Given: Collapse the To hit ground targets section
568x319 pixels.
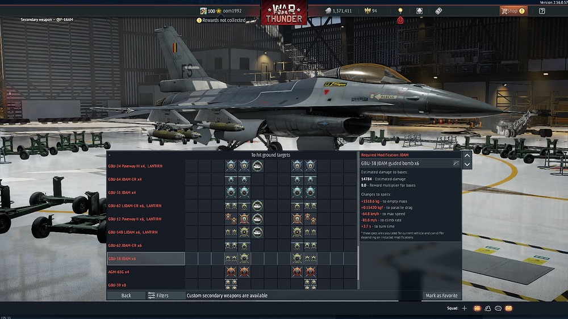Looking at the screenshot, I should [110, 155].
